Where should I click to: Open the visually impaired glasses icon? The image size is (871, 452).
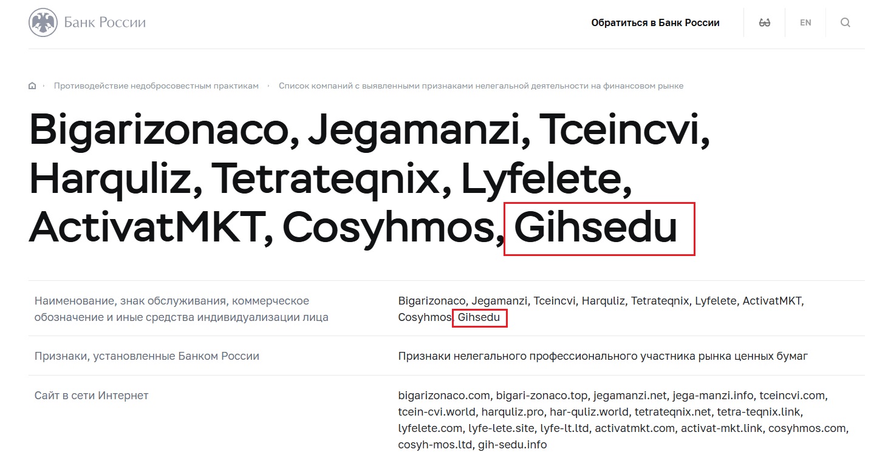pyautogui.click(x=765, y=23)
